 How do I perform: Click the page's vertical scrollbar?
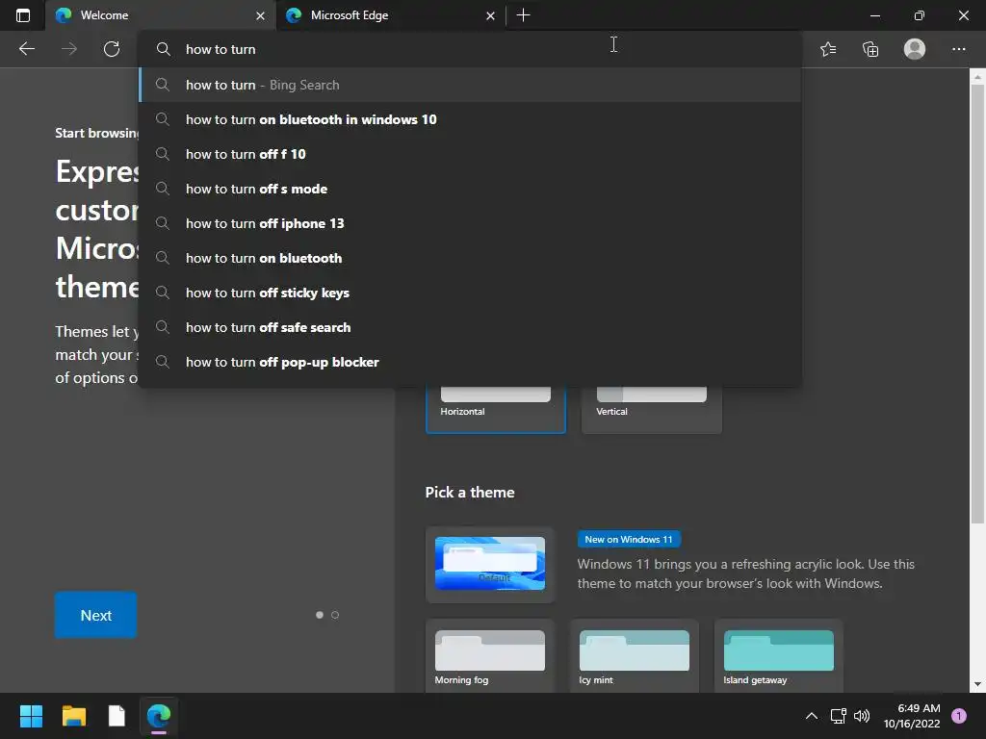(977, 304)
